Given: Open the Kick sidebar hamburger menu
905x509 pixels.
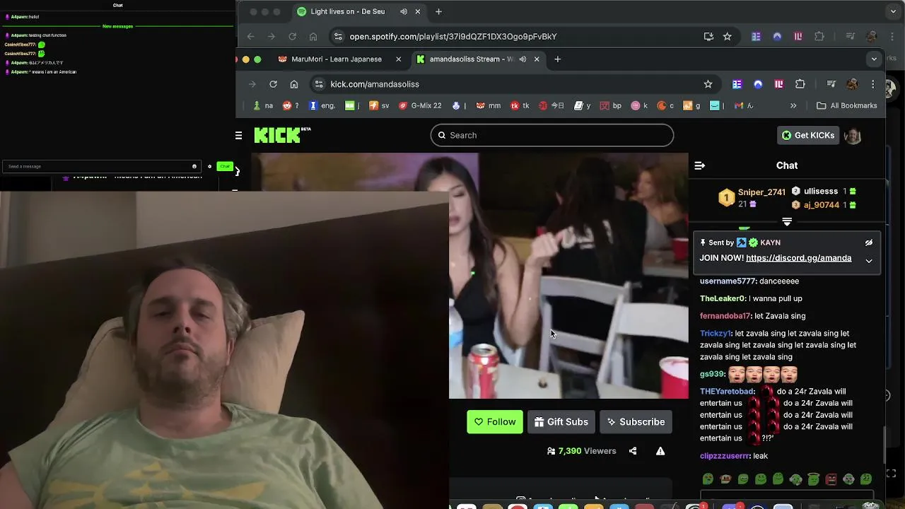Looking at the screenshot, I should (x=239, y=135).
